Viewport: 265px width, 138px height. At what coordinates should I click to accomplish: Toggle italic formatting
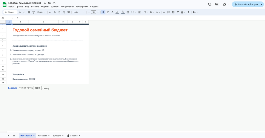pos(108,12)
